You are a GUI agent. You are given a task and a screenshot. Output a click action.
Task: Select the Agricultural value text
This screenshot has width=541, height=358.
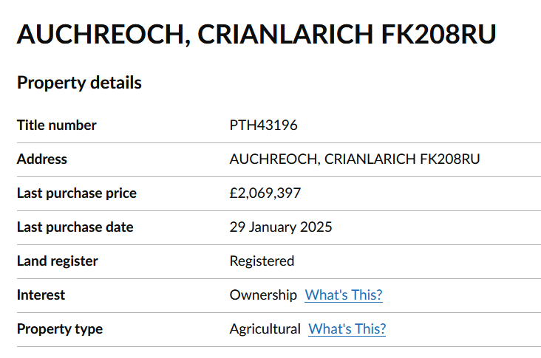(265, 329)
